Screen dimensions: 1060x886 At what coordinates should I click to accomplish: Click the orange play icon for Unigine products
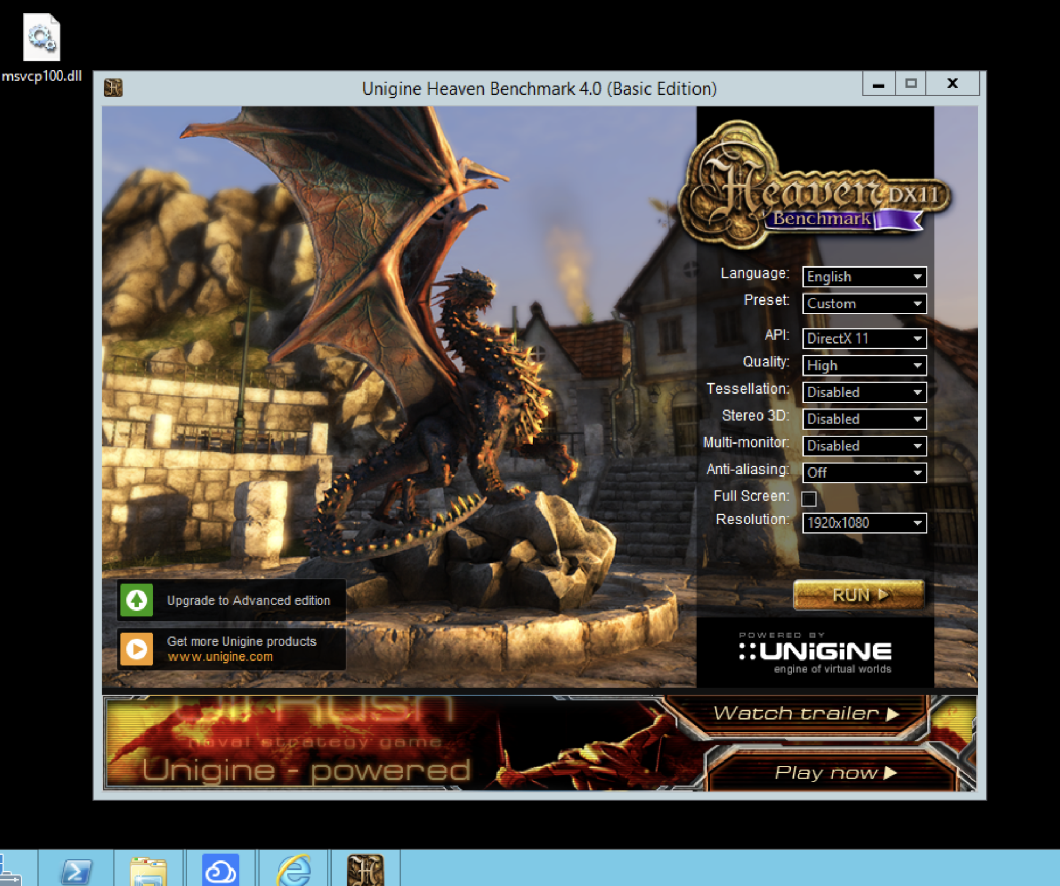click(x=137, y=648)
